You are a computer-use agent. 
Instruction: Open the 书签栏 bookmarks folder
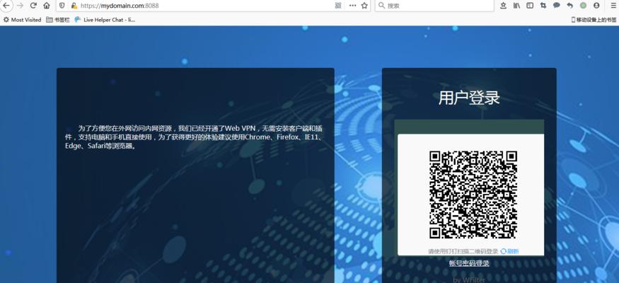pos(57,20)
